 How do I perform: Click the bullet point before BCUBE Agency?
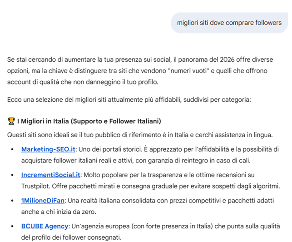coord(12,226)
